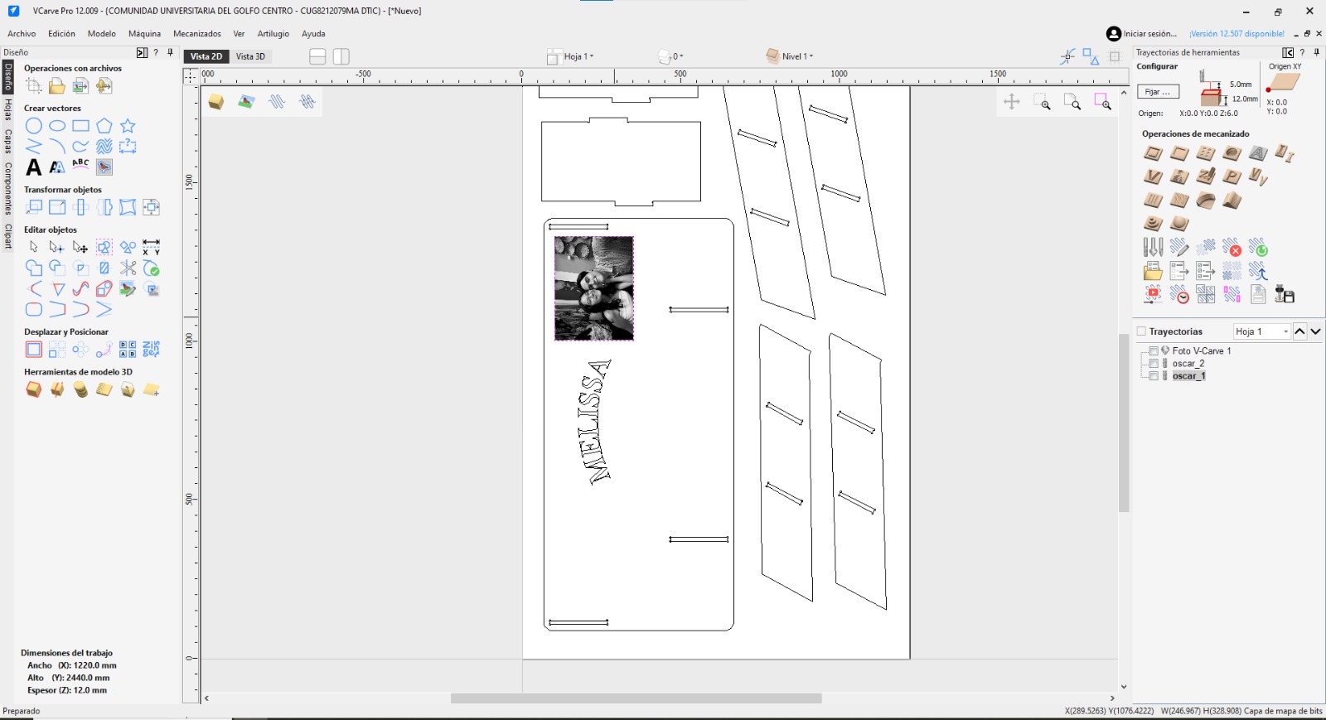Screen dimensions: 1326x720
Task: Open the Clipart side tab
Action: [x=7, y=236]
